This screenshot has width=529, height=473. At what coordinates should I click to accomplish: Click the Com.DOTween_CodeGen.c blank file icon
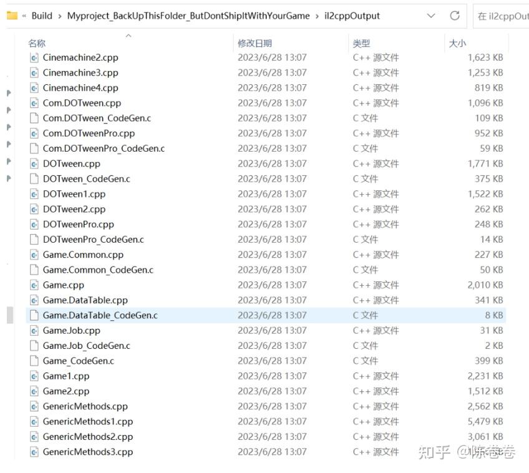coord(34,119)
